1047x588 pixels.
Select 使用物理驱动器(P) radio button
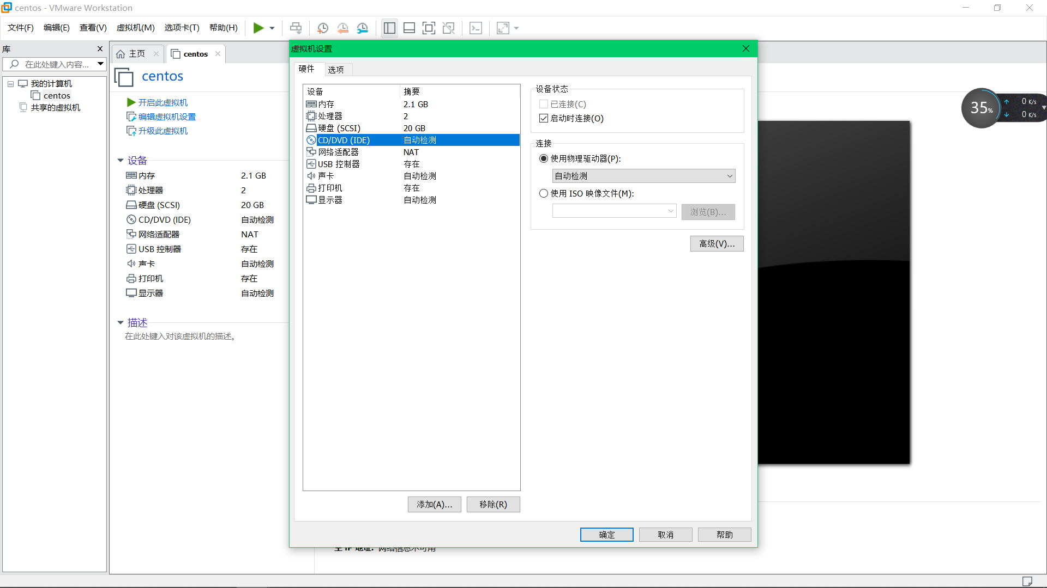544,158
